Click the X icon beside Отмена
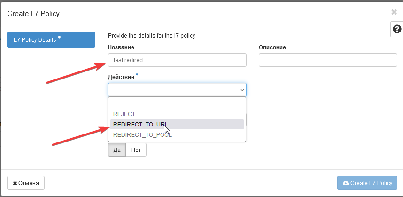403x197 pixels. point(15,183)
